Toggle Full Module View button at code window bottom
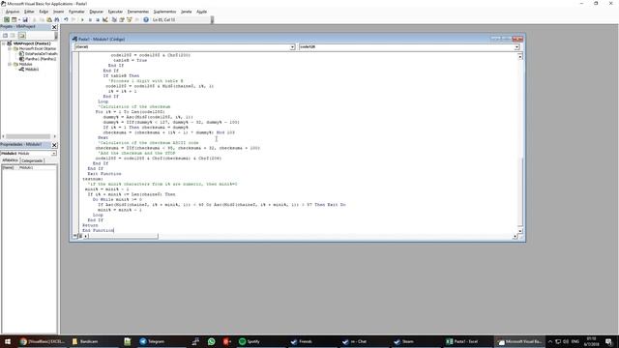This screenshot has width=619, height=348. pyautogui.click(x=80, y=236)
